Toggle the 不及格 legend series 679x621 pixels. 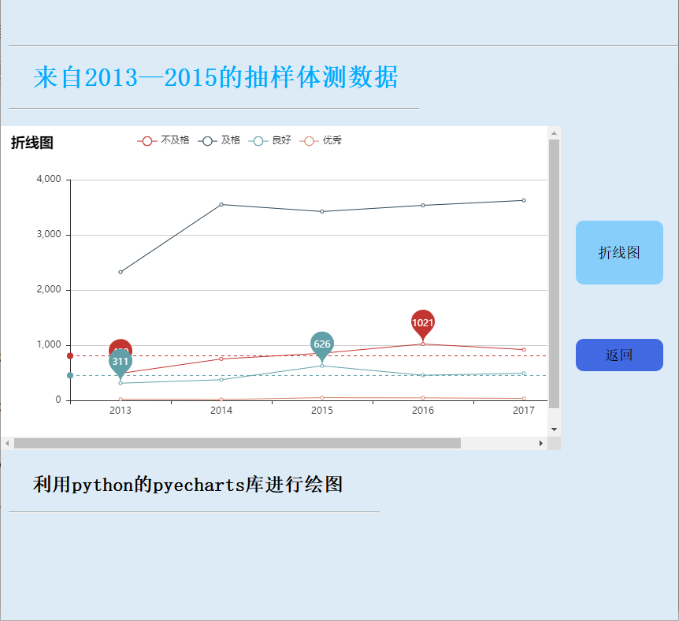click(x=163, y=140)
